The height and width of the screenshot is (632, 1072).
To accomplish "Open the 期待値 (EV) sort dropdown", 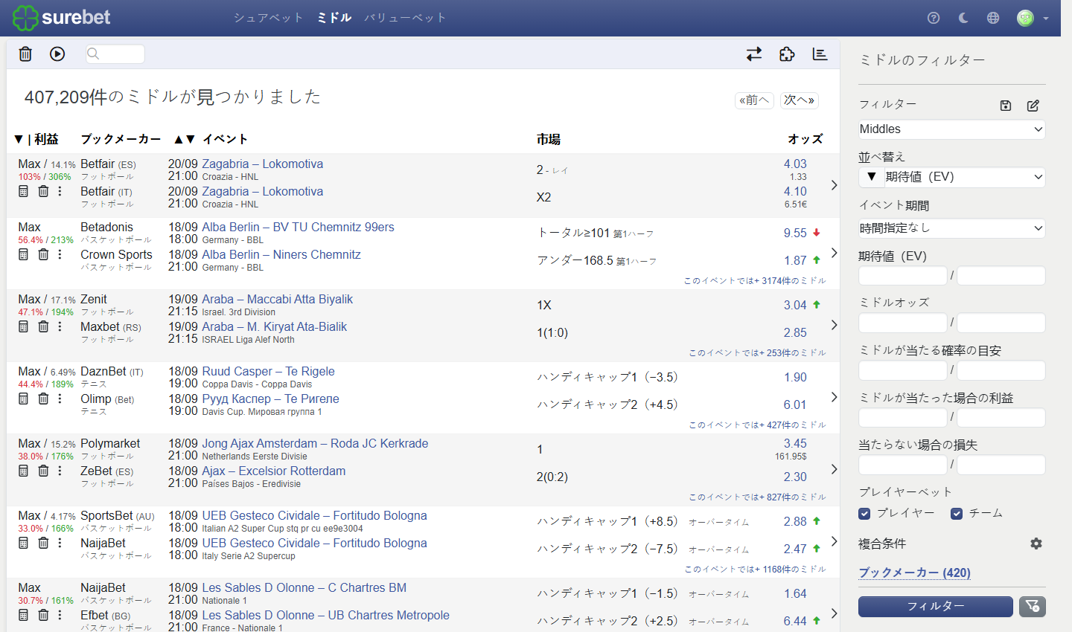I will (965, 177).
